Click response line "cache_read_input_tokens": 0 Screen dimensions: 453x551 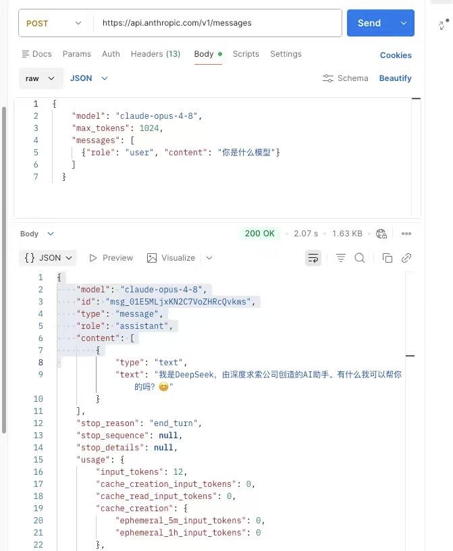point(166,496)
